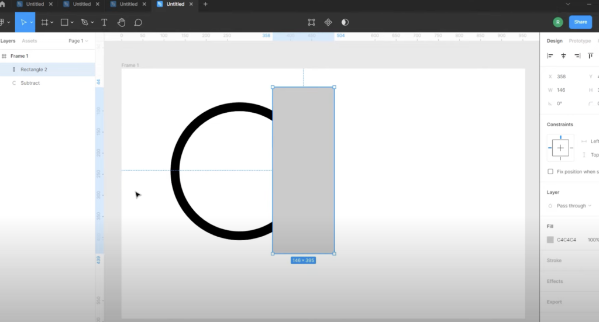Click the home icon
599x322 pixels.
2,4
